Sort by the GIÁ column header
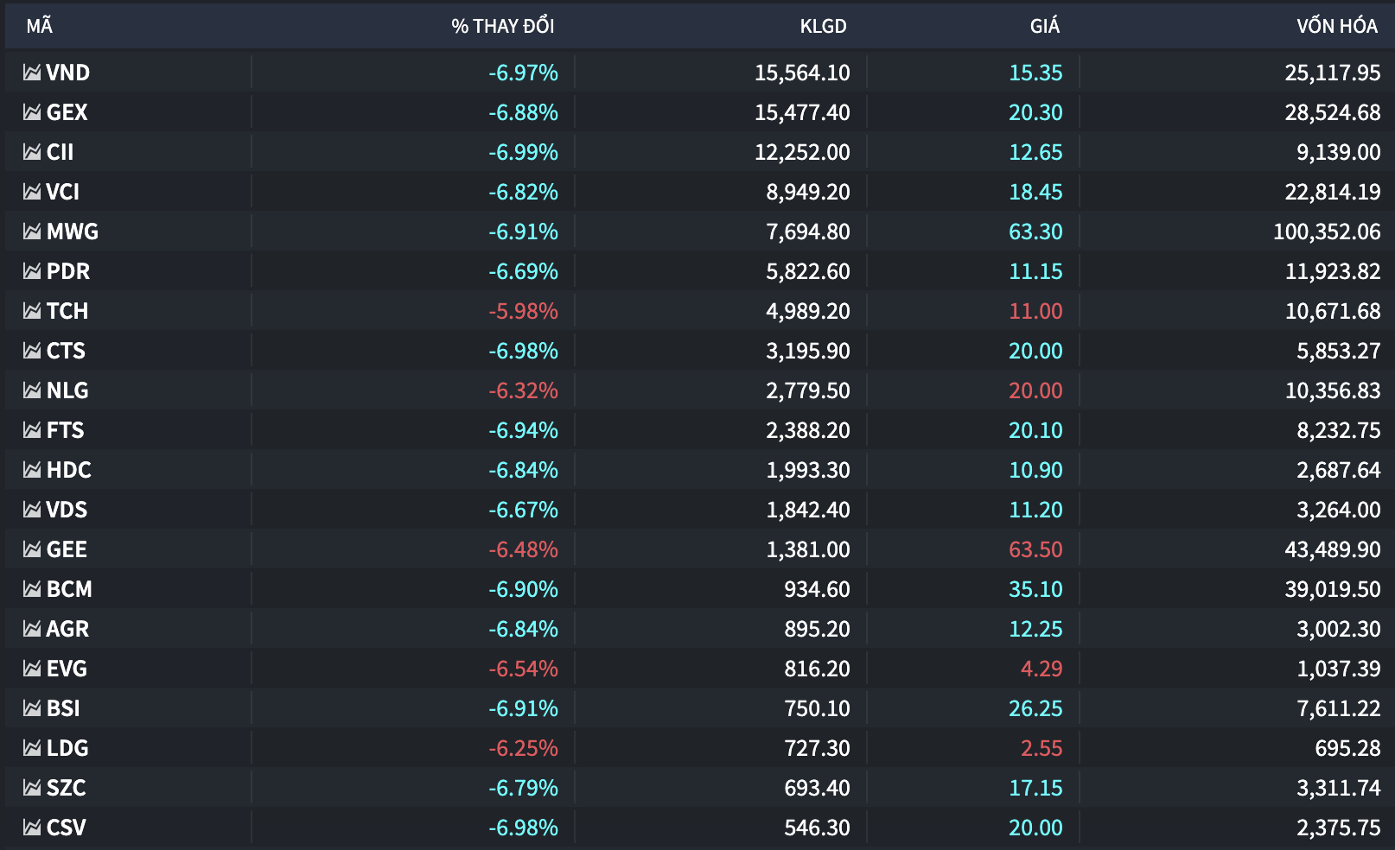Viewport: 1395px width, 850px height. pos(1045,26)
